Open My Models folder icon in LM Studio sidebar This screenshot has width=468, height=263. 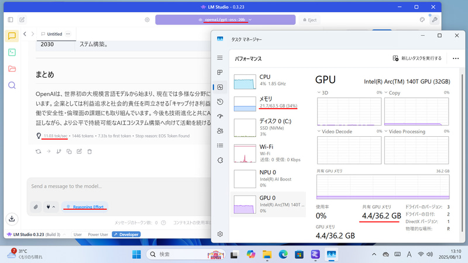12,69
